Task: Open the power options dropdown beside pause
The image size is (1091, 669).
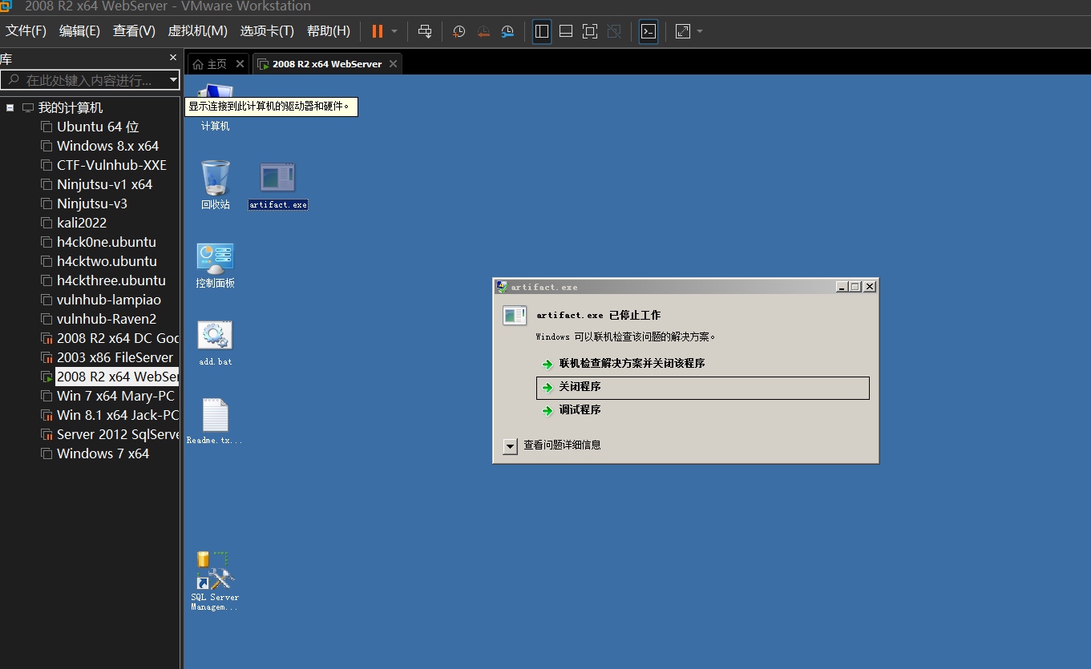Action: click(x=394, y=31)
